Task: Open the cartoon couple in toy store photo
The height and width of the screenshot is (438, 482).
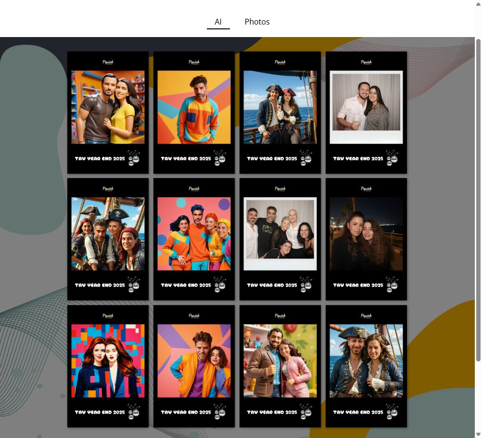Action: [x=108, y=107]
